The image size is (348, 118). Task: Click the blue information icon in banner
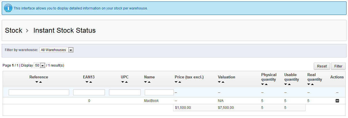click(8, 8)
